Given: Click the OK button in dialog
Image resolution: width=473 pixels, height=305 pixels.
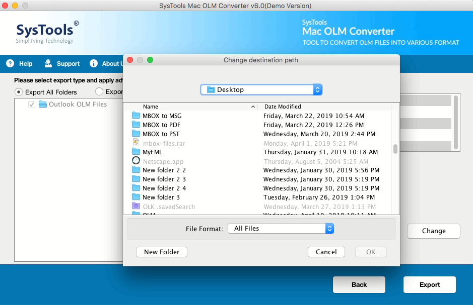Looking at the screenshot, I should coord(371,252).
